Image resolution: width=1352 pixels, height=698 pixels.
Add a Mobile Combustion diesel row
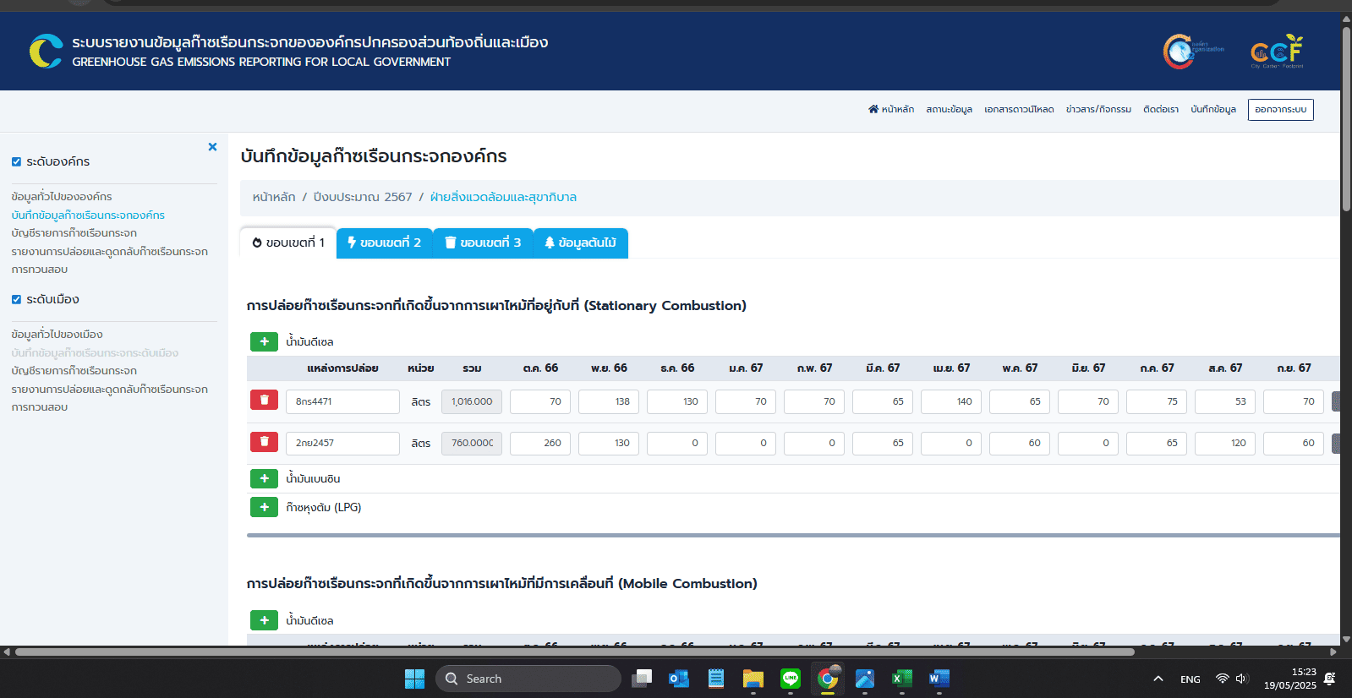tap(264, 620)
